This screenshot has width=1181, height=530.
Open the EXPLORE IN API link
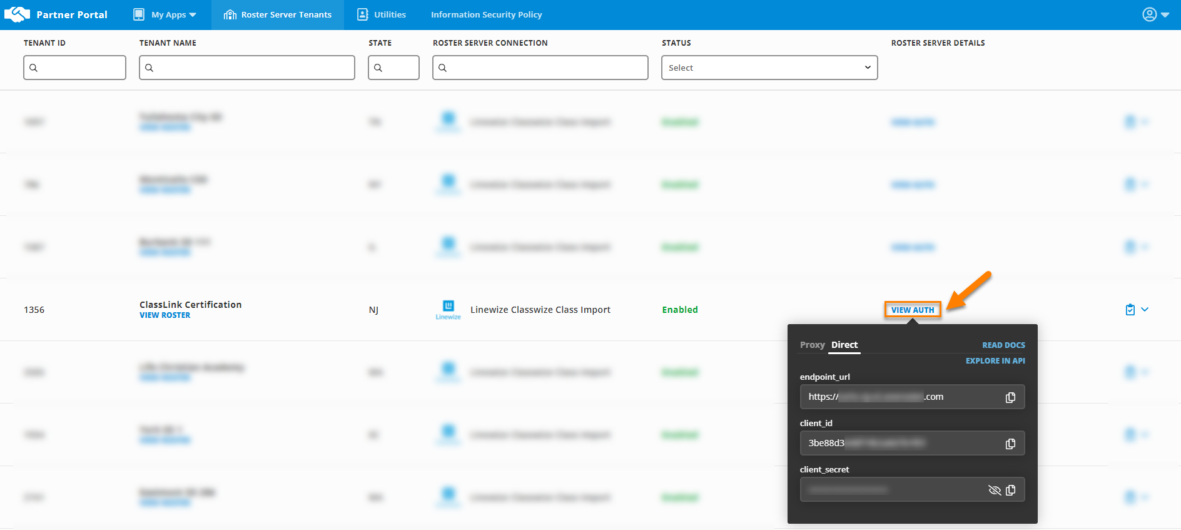[995, 361]
